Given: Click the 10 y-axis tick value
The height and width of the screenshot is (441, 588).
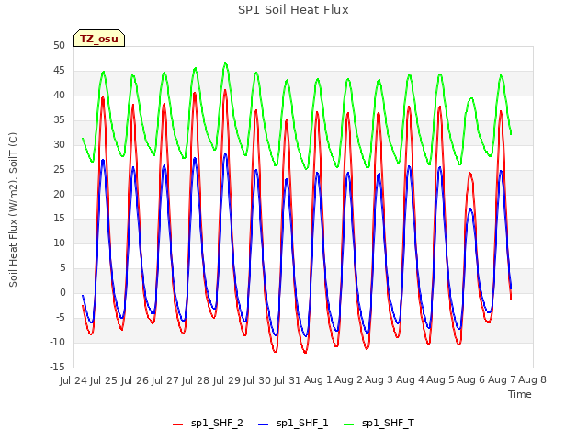Looking at the screenshot, I should [x=59, y=243].
